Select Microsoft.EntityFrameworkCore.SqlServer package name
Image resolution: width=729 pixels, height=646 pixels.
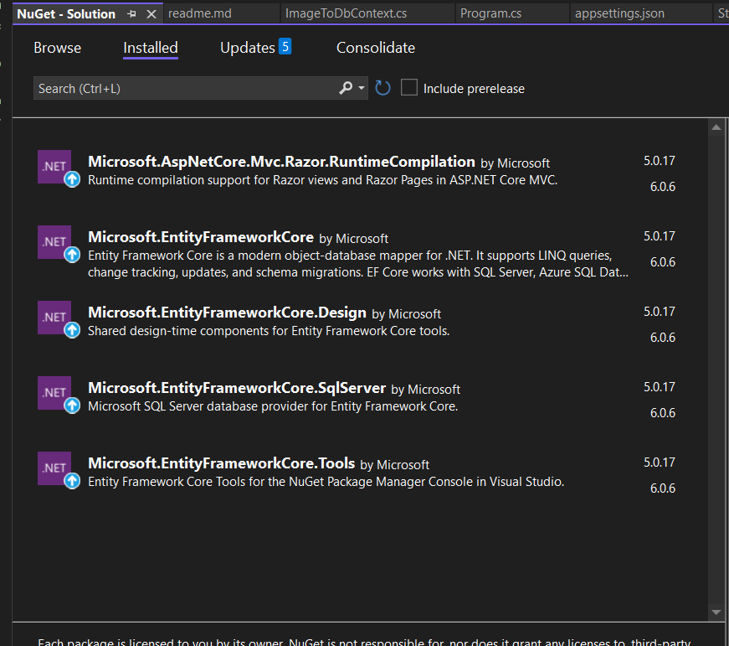pyautogui.click(x=237, y=388)
